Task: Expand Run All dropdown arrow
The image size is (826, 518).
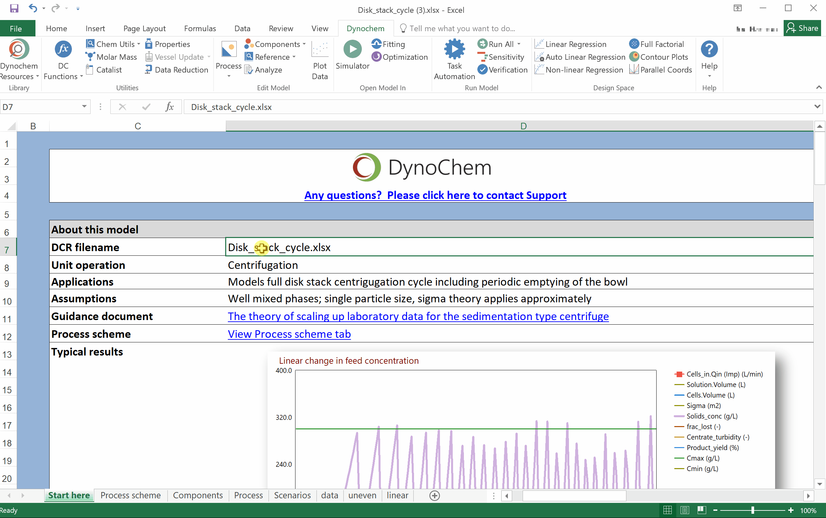Action: tap(519, 44)
